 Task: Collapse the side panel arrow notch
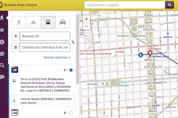tap(7, 18)
